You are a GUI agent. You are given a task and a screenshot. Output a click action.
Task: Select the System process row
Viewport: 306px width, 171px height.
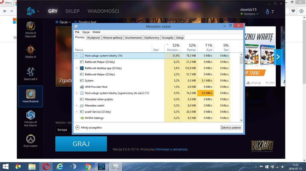(152, 81)
